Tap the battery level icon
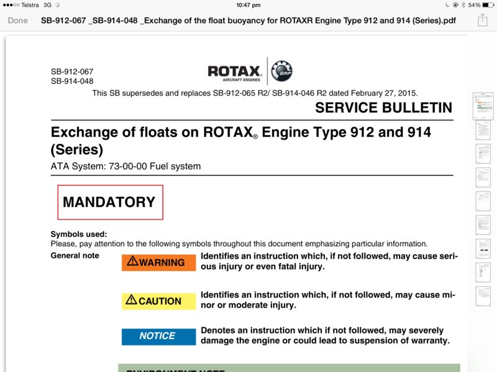The height and width of the screenshot is (372, 497). (x=488, y=5)
